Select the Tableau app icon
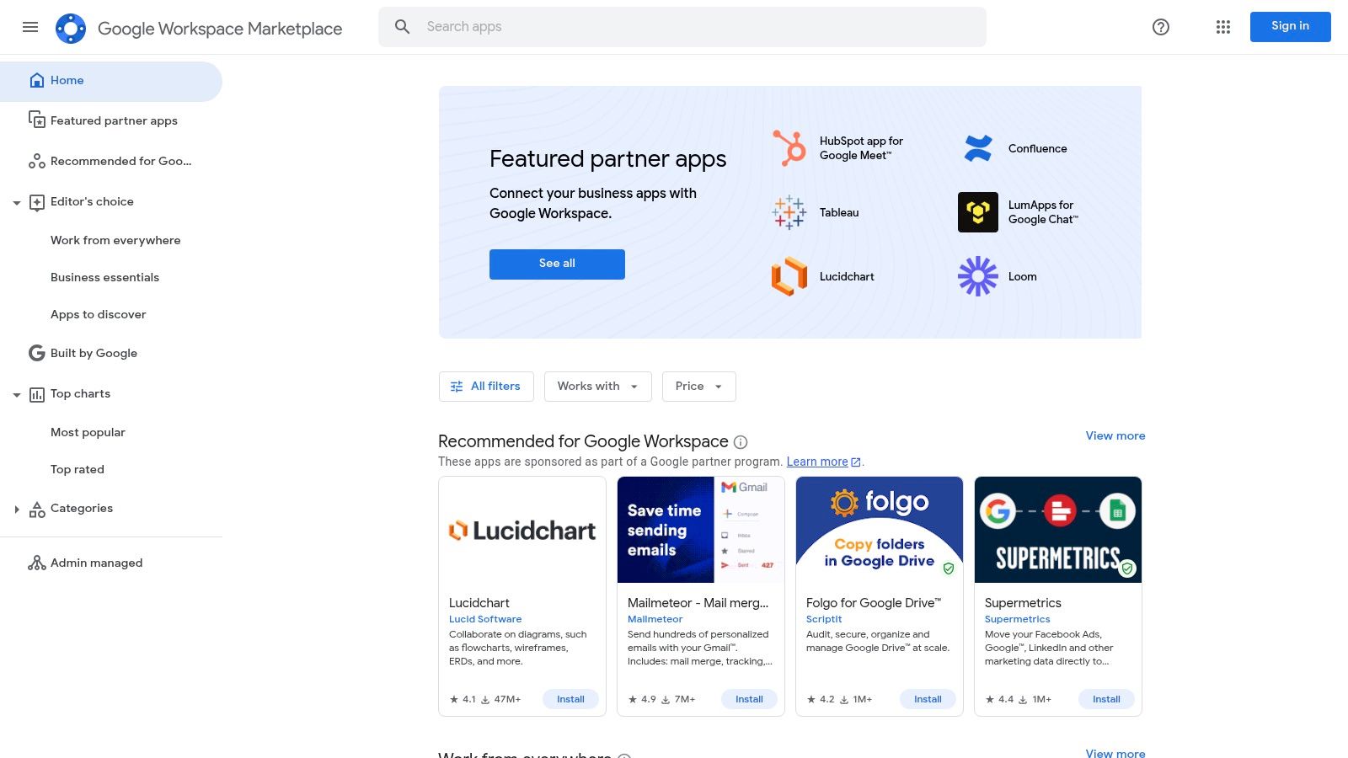 tap(789, 212)
